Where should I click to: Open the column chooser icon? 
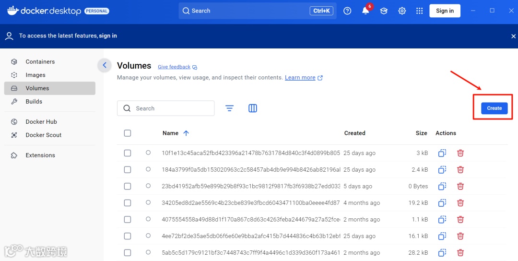pyautogui.click(x=253, y=108)
